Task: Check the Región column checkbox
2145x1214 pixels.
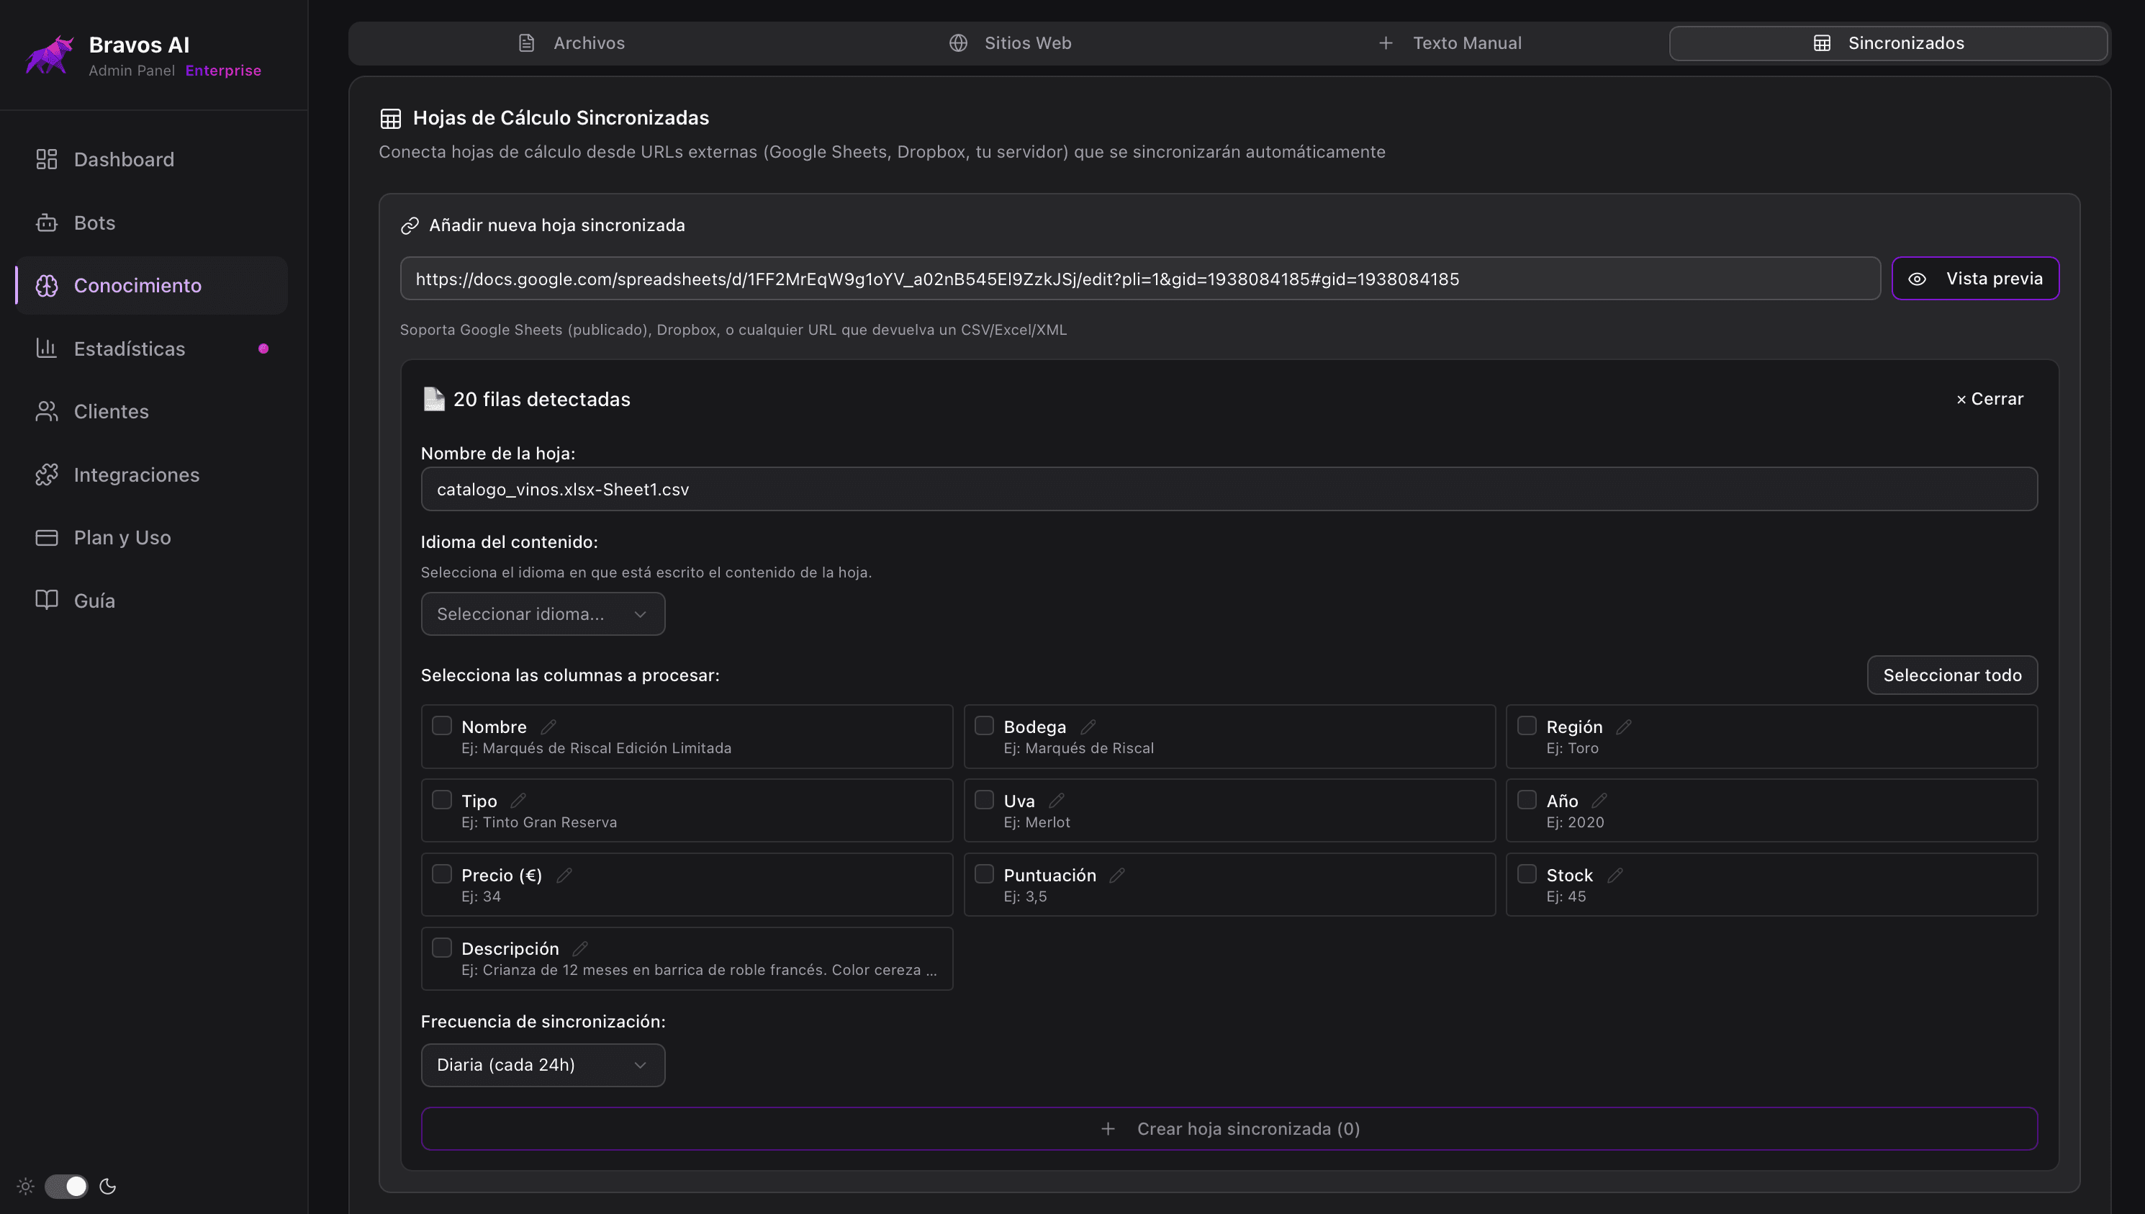Action: 1527,725
